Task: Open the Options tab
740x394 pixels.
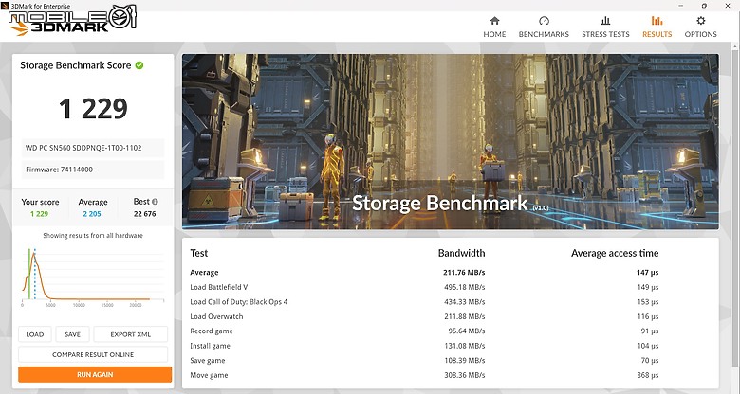Action: coord(700,27)
